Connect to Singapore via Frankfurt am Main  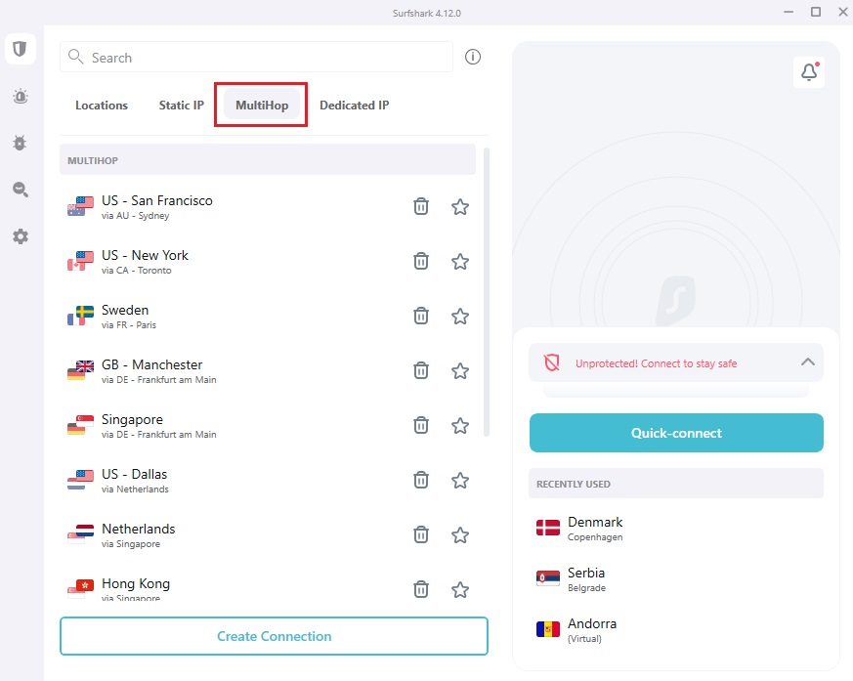tap(268, 426)
